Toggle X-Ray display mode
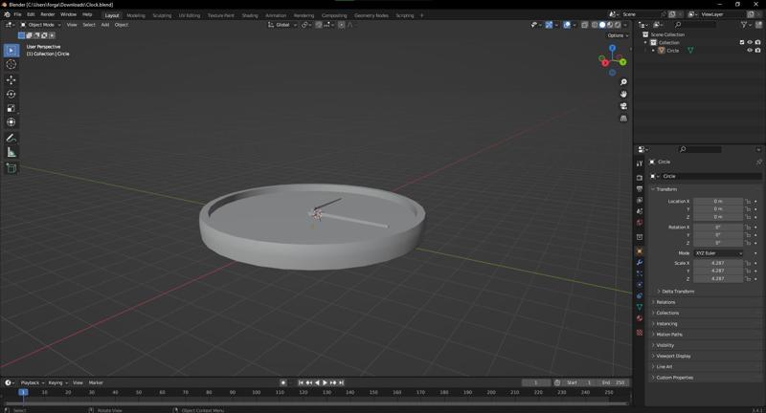 point(585,25)
